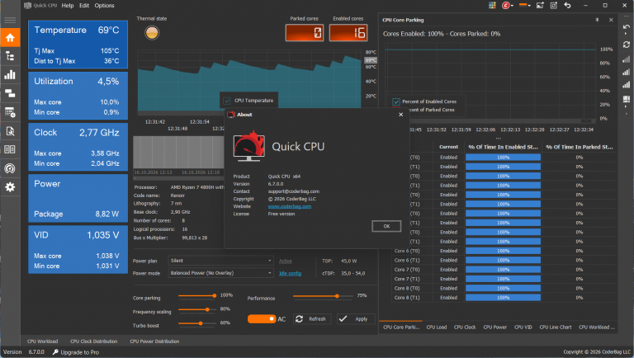
Task: Click the undo arrow in the title bar
Action: click(567, 5)
